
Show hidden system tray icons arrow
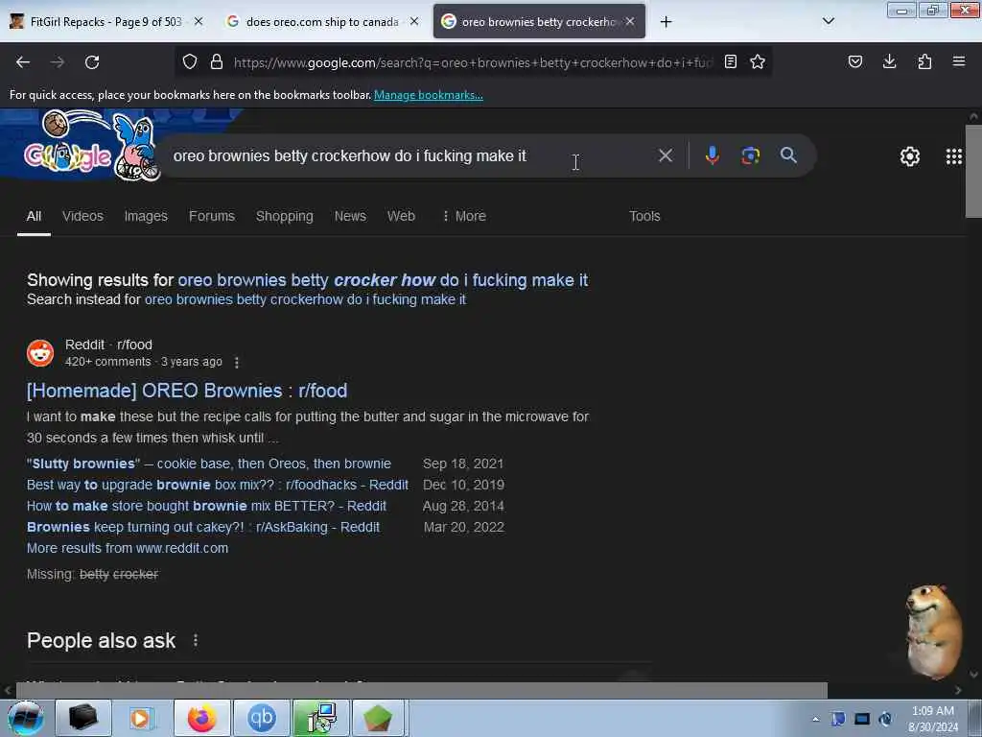click(815, 719)
